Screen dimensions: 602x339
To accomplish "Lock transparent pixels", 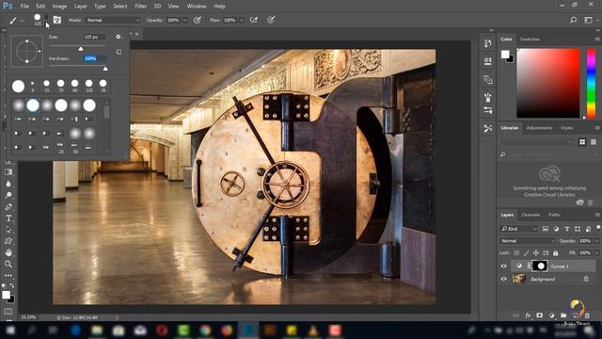I will pyautogui.click(x=516, y=253).
